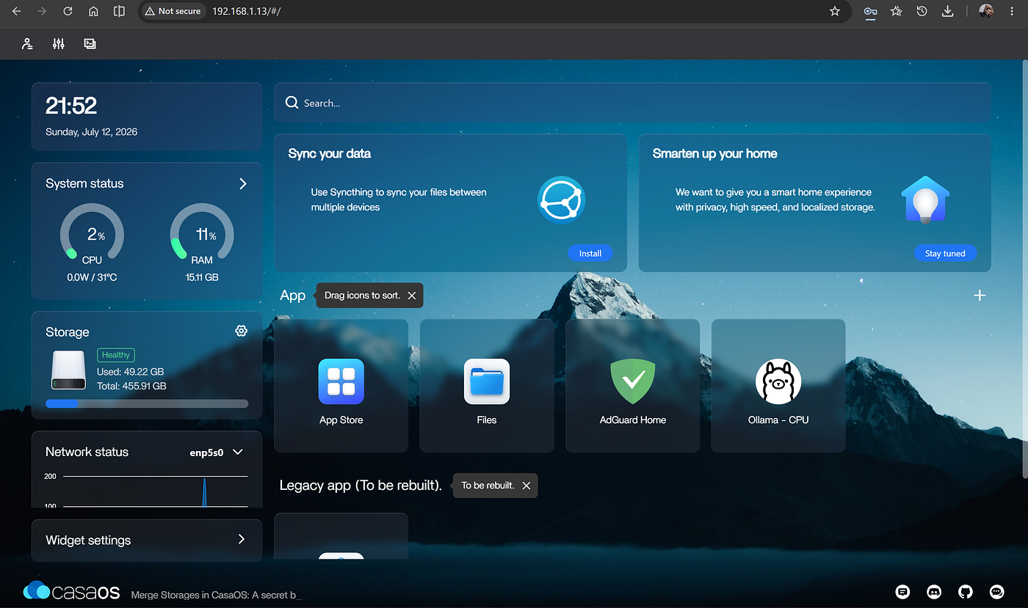Reload the page with browser refresh icon
Screen dimensions: 1028x608
[68, 11]
